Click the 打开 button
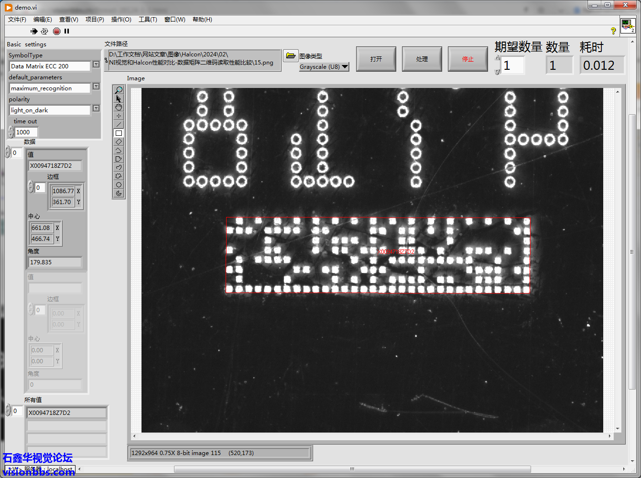This screenshot has height=478, width=641. pos(376,59)
